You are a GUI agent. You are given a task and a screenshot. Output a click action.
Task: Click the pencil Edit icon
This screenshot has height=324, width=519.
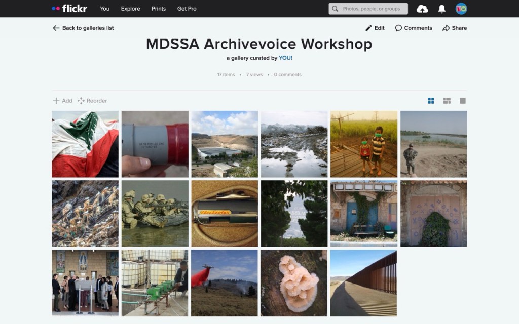pyautogui.click(x=368, y=28)
